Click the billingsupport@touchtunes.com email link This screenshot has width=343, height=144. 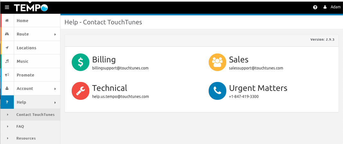click(x=120, y=68)
